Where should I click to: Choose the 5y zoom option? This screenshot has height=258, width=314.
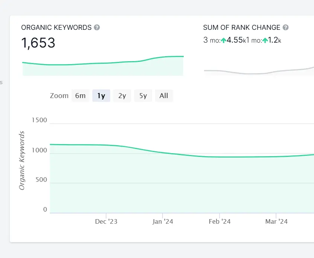coord(143,96)
